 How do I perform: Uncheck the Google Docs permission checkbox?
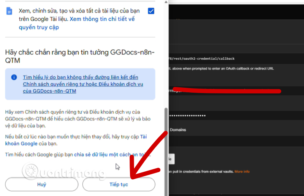pyautogui.click(x=151, y=11)
